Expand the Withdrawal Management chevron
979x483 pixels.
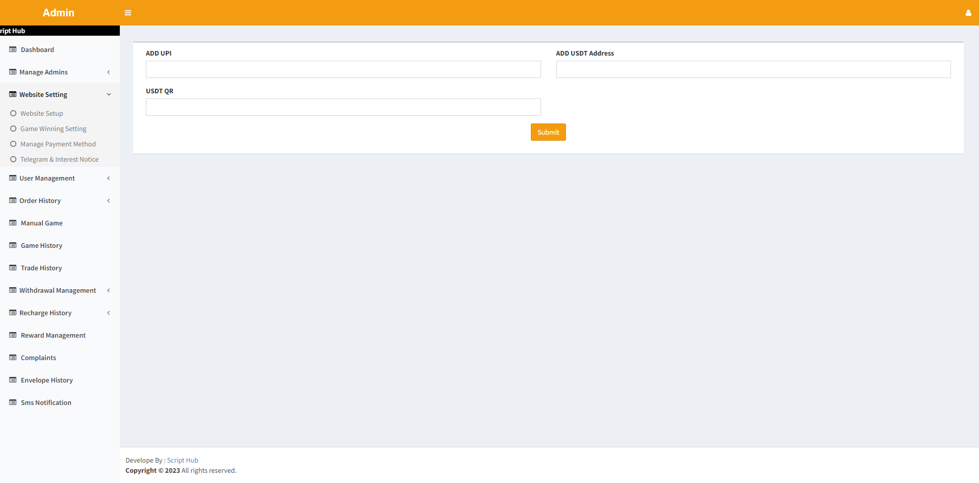109,290
